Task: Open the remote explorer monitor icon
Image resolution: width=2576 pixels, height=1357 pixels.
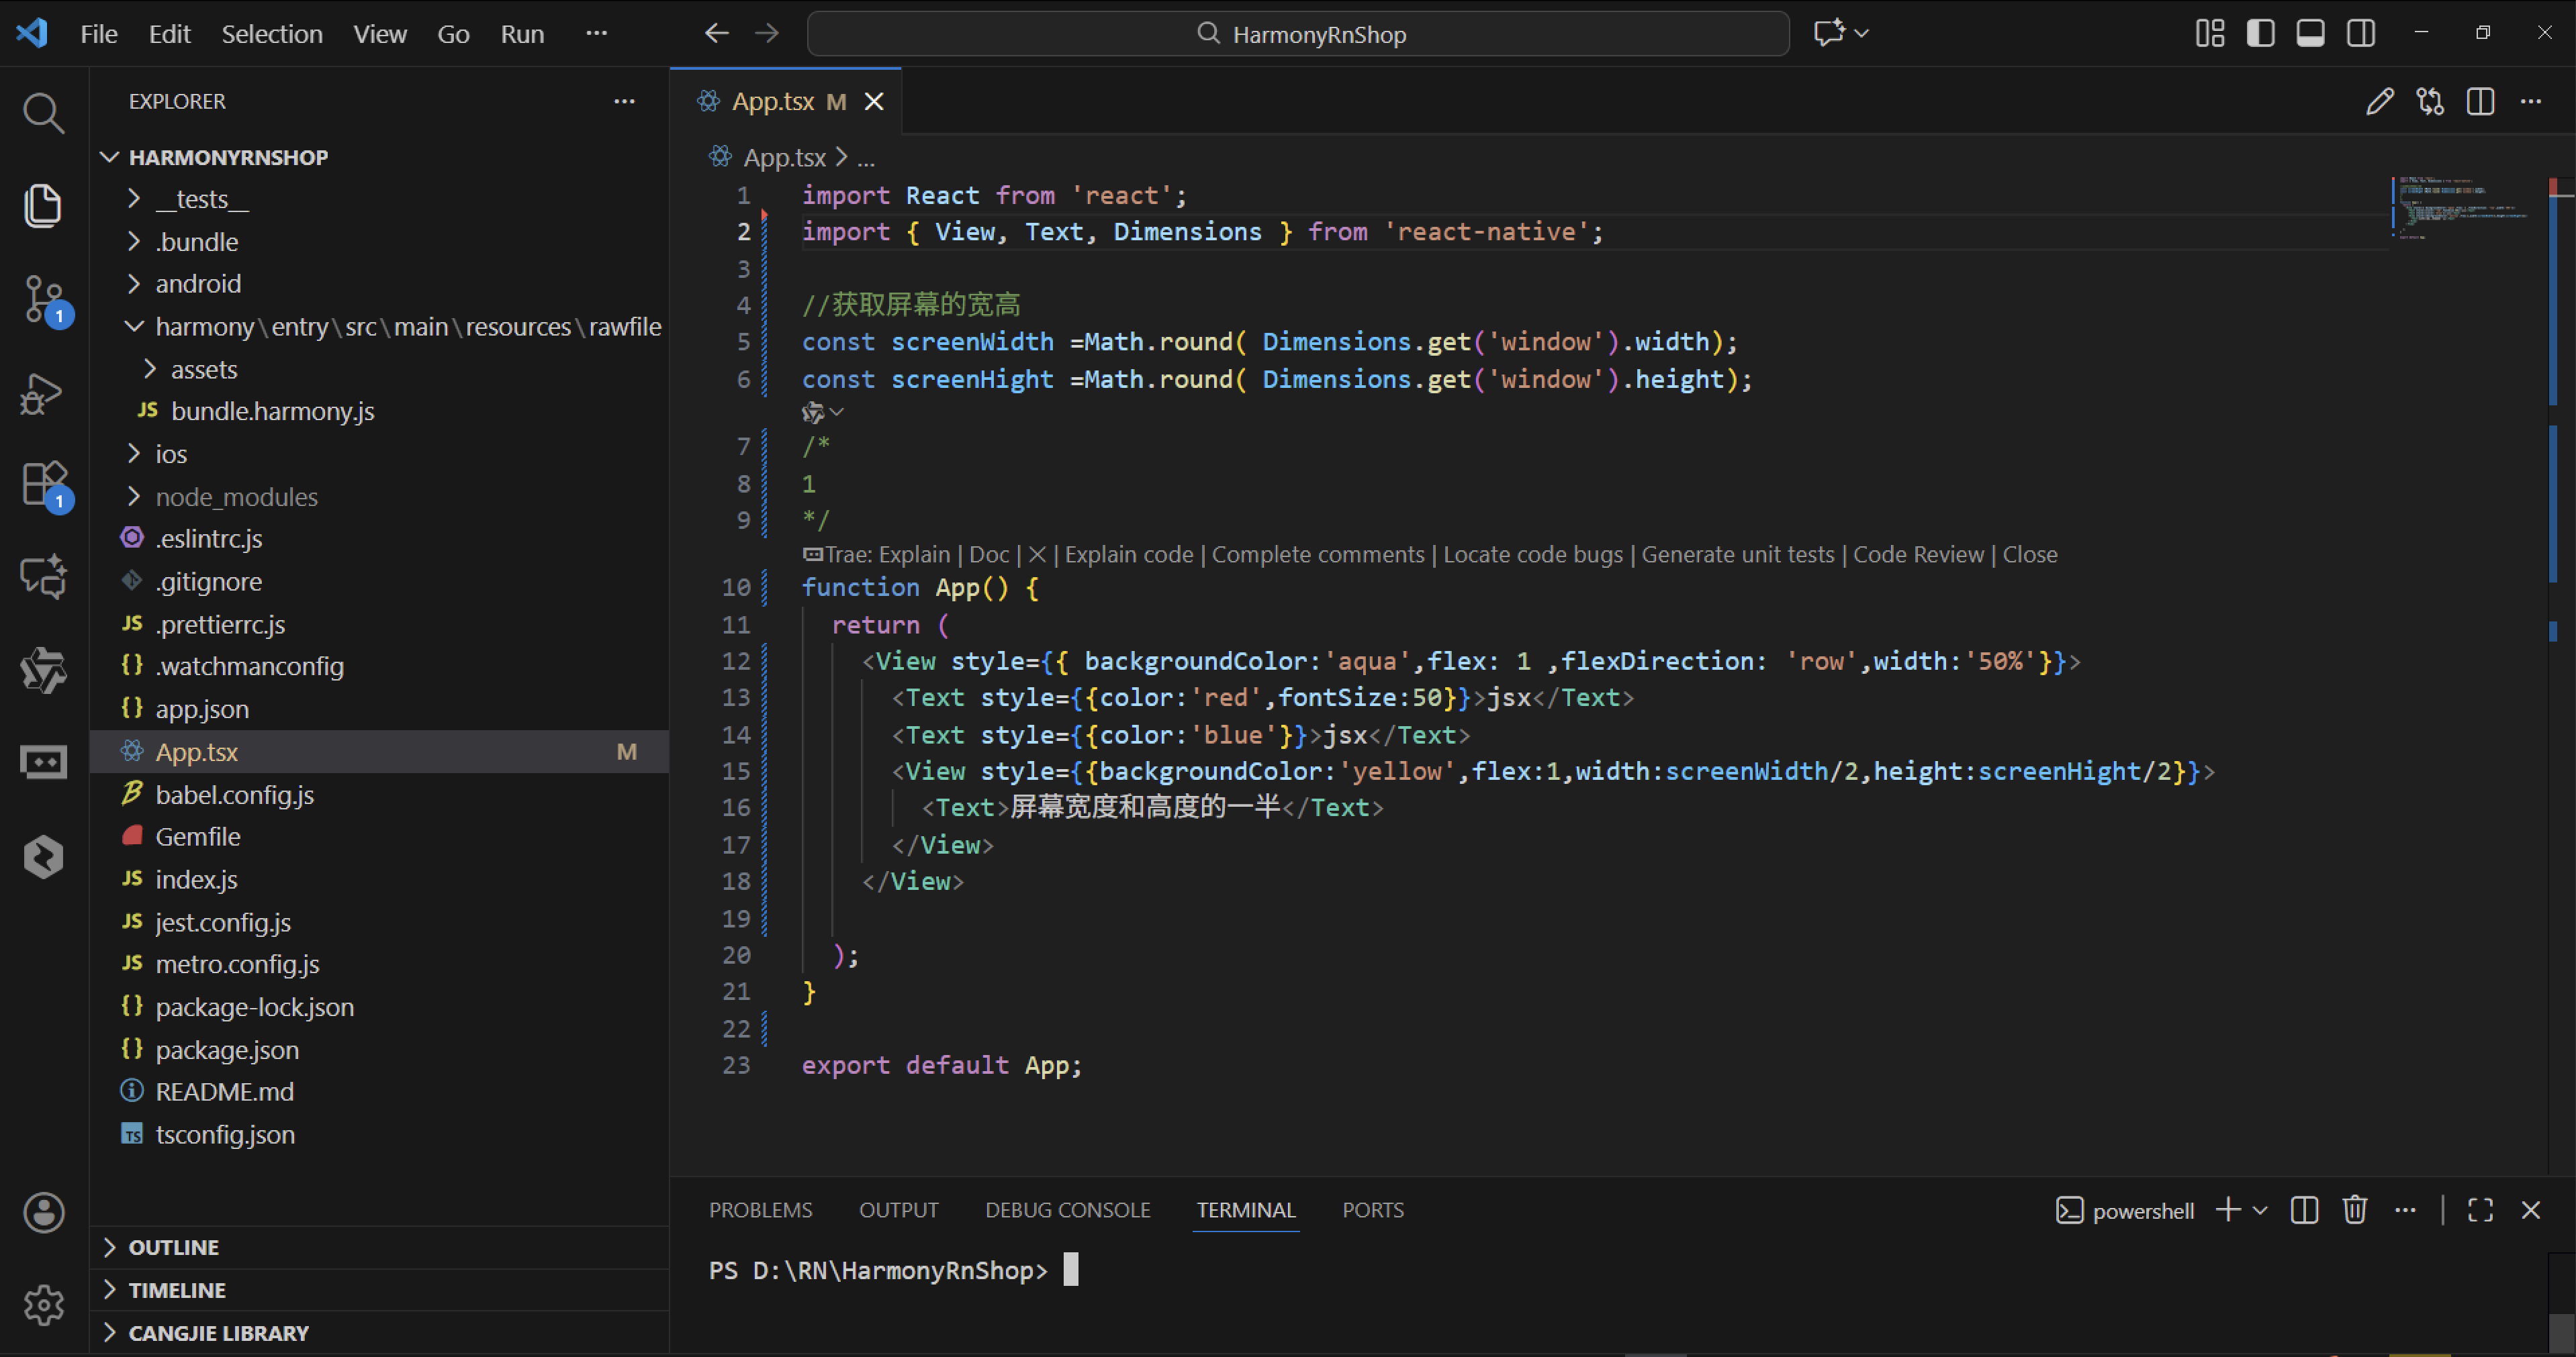Action: pyautogui.click(x=43, y=762)
